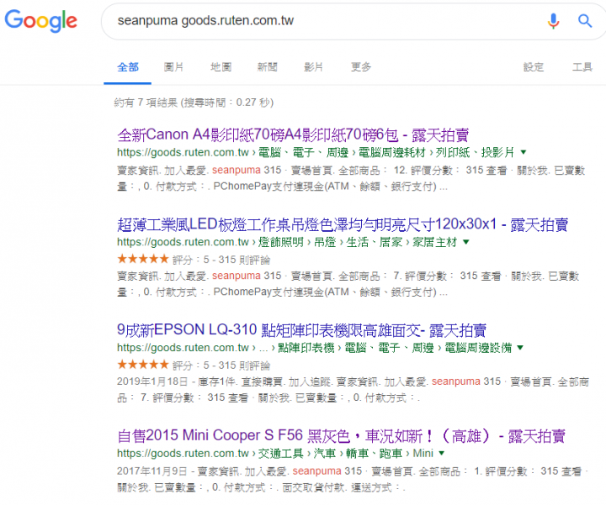The width and height of the screenshot is (606, 505).
Task: Open 工具 search tools
Action: click(582, 67)
